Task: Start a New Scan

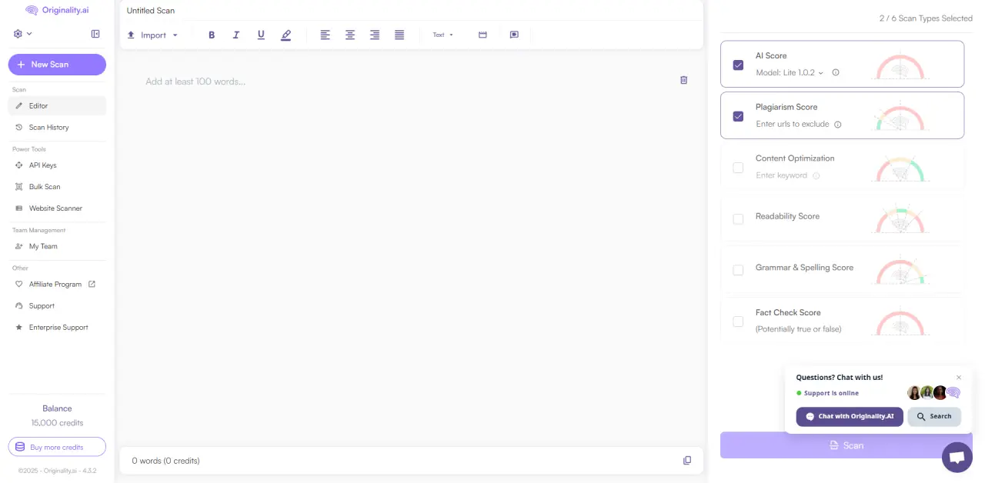Action: (57, 65)
